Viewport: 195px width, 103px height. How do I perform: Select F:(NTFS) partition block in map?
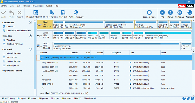point(146,25)
